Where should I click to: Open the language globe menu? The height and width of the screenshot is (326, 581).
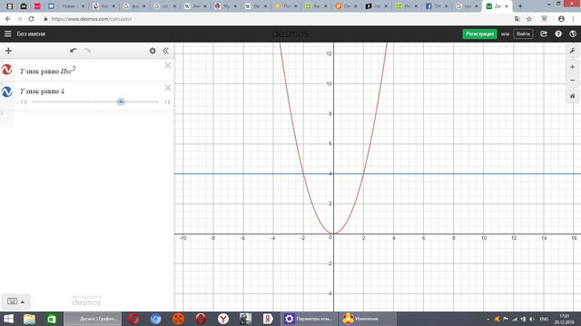[x=573, y=34]
